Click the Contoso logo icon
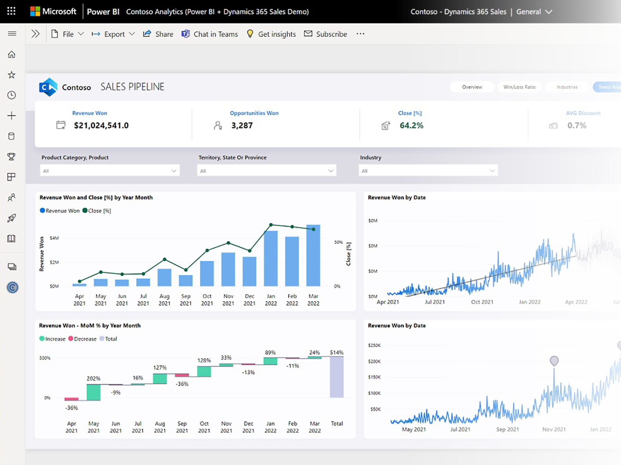621x465 pixels. (x=48, y=87)
